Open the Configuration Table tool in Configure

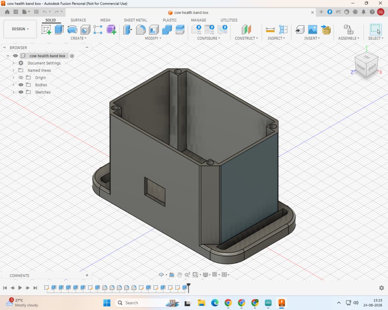(210, 30)
